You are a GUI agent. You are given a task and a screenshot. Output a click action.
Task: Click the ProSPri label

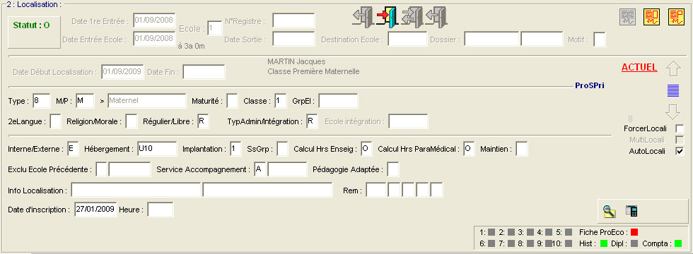[590, 85]
